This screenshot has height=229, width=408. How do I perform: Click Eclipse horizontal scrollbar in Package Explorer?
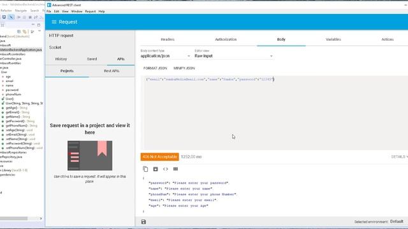pyautogui.click(x=14, y=218)
